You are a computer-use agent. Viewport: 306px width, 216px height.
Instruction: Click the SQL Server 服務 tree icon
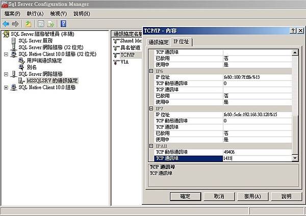coord(13,41)
